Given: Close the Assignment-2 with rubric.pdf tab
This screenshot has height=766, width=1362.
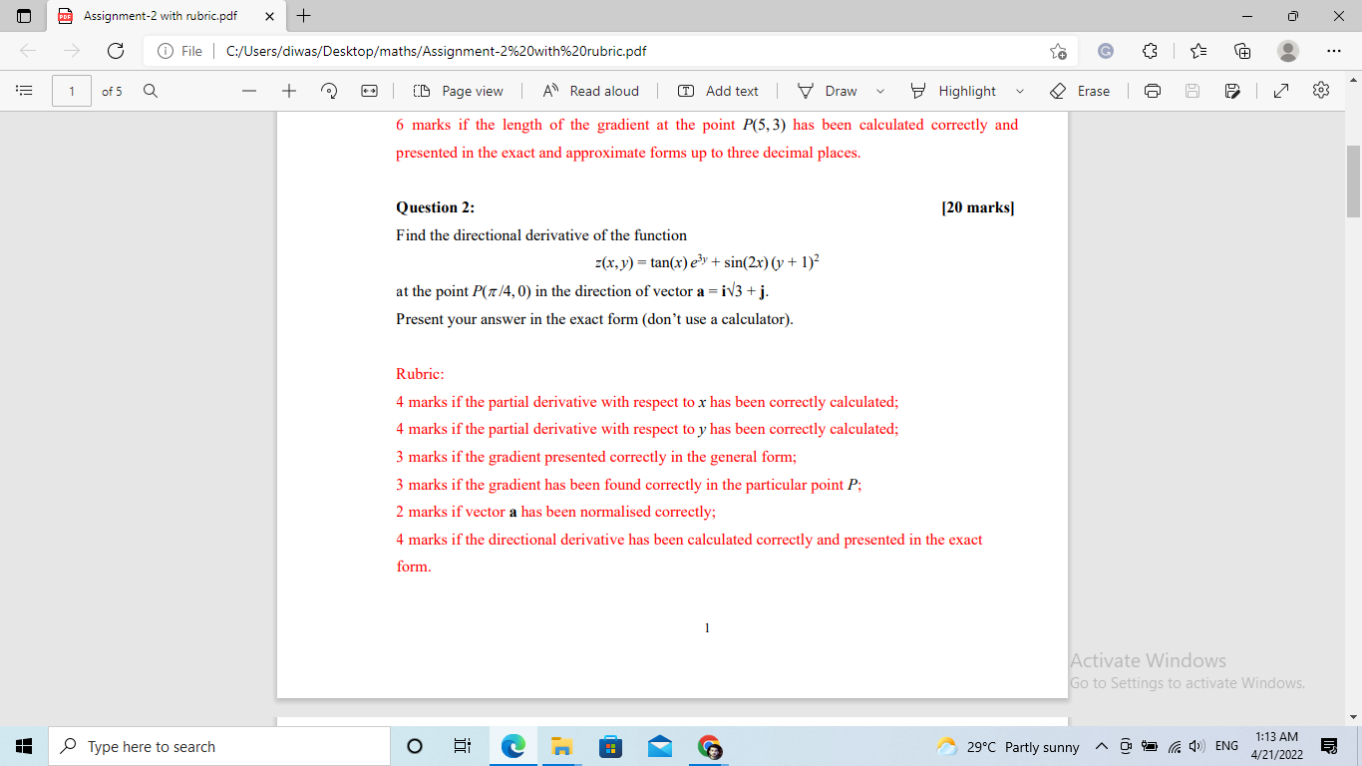Looking at the screenshot, I should coord(269,16).
